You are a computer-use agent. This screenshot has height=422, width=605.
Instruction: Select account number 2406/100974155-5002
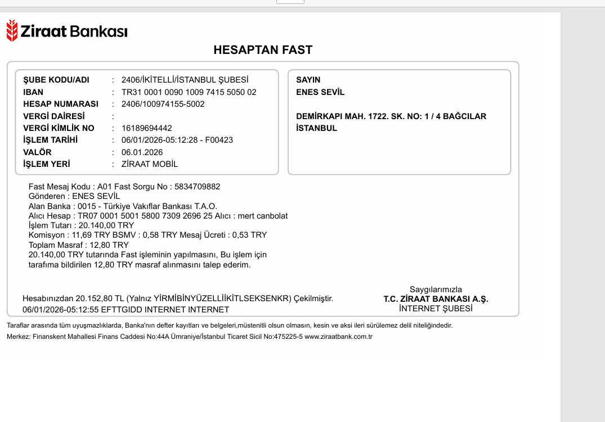[163, 104]
